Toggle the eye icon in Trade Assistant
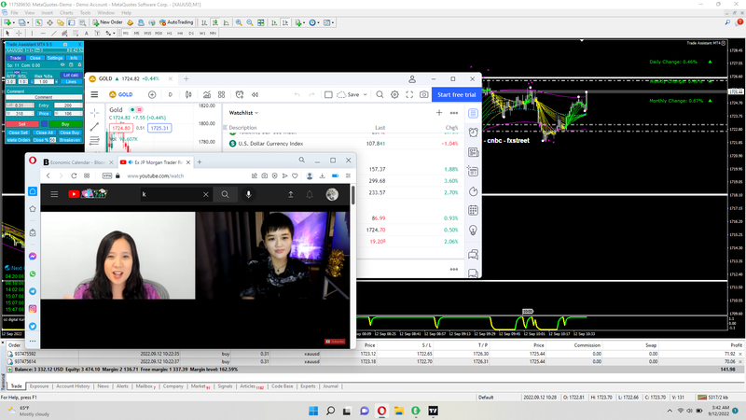The height and width of the screenshot is (420, 746). click(x=62, y=64)
